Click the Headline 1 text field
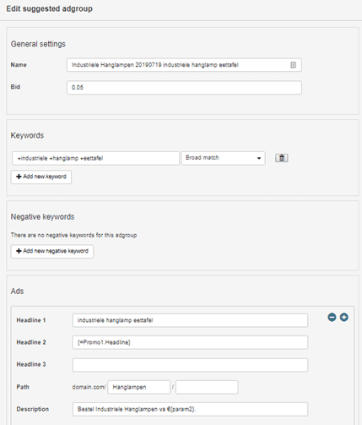362x425 pixels. pyautogui.click(x=190, y=320)
